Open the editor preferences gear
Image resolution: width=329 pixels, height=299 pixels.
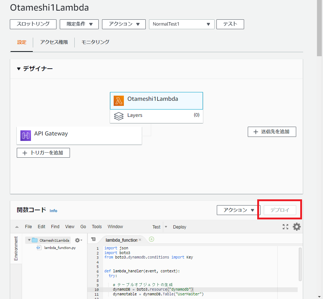(297, 227)
